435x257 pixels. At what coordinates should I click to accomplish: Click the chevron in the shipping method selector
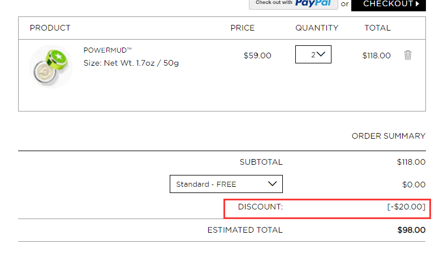(273, 184)
